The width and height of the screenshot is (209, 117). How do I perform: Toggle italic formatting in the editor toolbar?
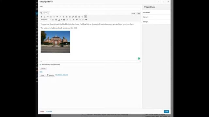pyautogui.click(x=45, y=17)
